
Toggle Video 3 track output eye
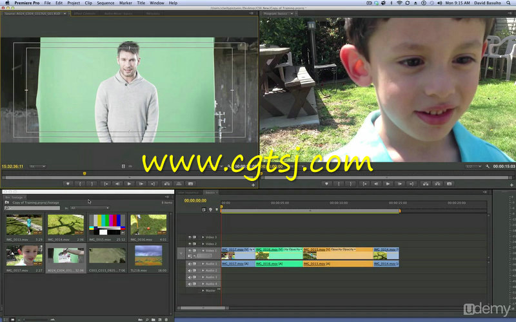[190, 237]
